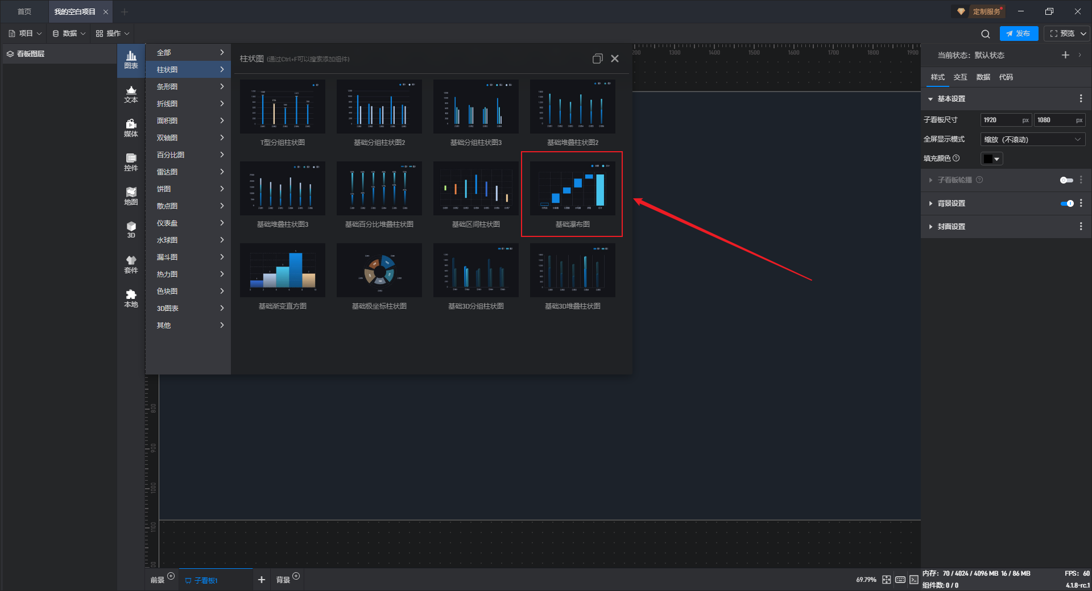1092x591 pixels.
Task: Pop out the 柱状图 panel window
Action: point(597,59)
